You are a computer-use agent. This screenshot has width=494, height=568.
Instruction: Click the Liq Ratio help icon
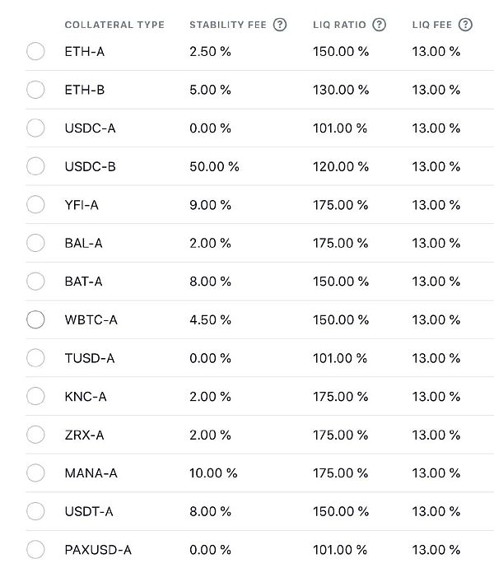[x=379, y=25]
